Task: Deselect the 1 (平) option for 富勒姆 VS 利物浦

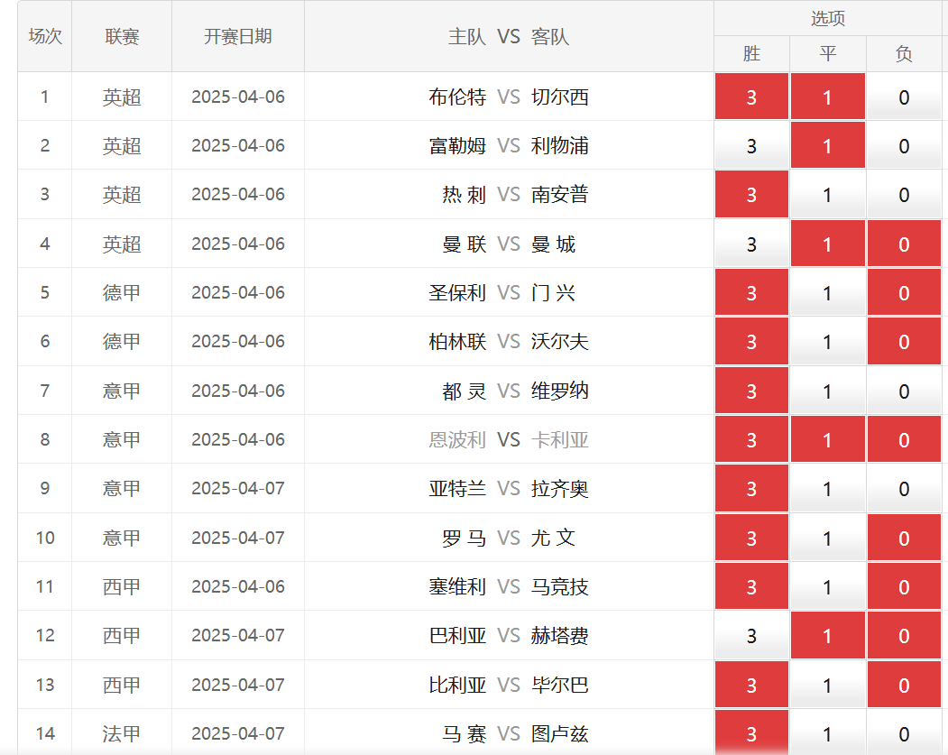Action: [828, 146]
